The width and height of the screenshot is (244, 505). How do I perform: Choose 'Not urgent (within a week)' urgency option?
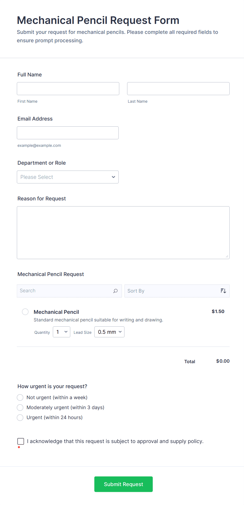click(20, 397)
